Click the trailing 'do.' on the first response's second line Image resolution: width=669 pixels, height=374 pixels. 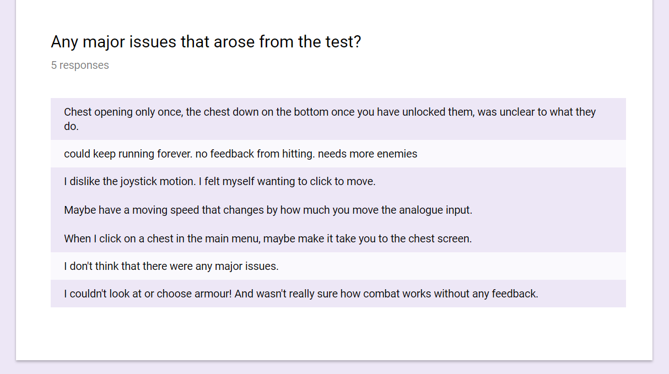point(72,126)
